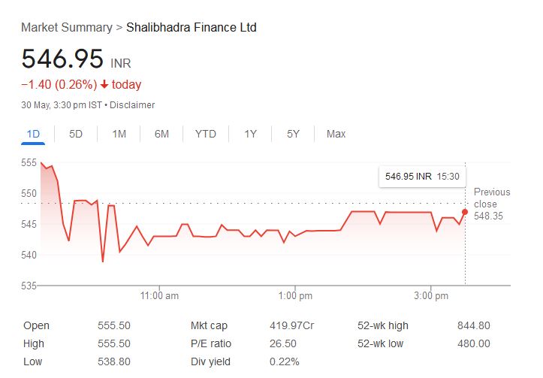Click the 546.95 INR chart tooltip

coord(421,176)
